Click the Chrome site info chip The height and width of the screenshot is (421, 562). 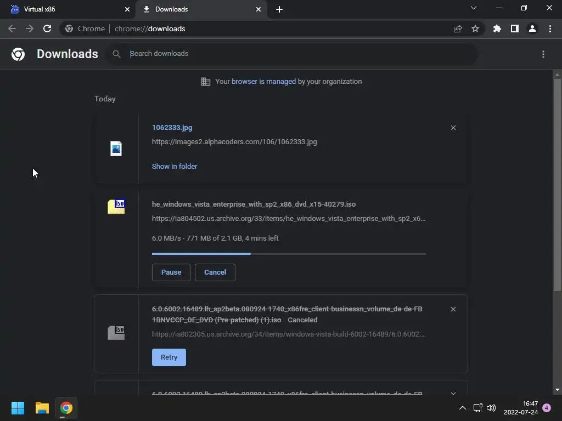tap(85, 29)
